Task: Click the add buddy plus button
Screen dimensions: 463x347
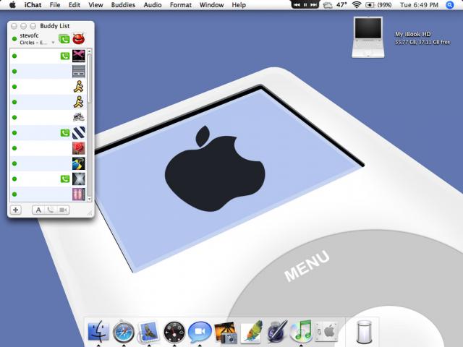Action: tap(16, 210)
